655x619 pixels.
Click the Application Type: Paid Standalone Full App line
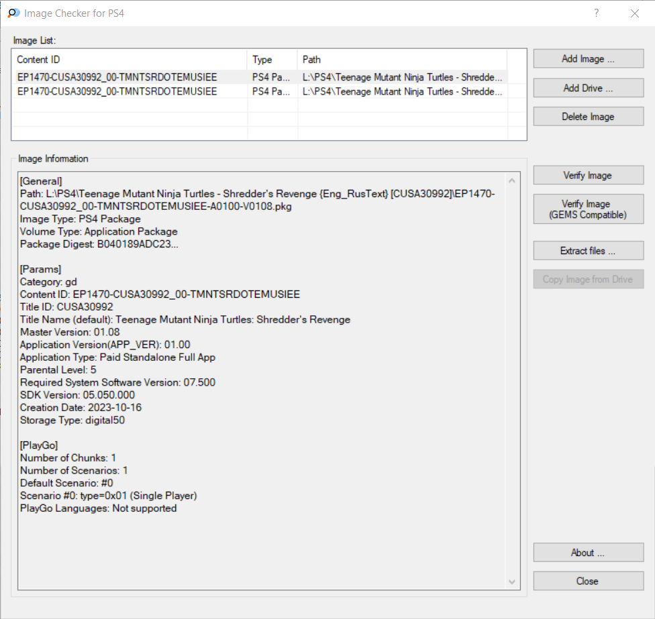click(118, 357)
